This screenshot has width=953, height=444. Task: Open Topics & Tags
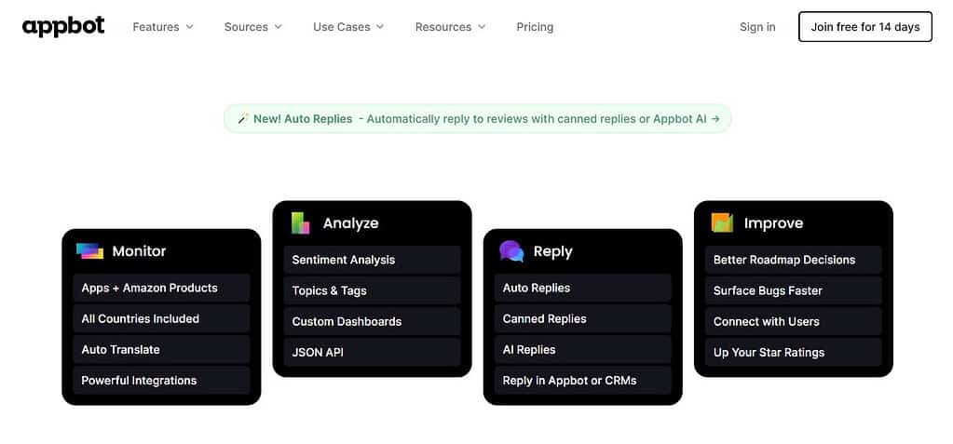(x=372, y=291)
